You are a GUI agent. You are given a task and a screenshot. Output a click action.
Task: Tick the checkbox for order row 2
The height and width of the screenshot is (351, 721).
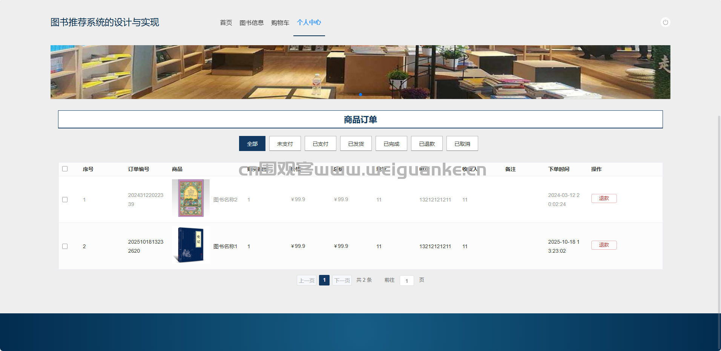tap(65, 246)
